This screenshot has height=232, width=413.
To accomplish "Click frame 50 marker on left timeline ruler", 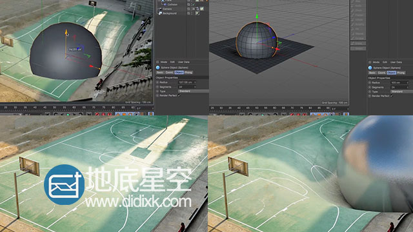I will tap(54, 108).
